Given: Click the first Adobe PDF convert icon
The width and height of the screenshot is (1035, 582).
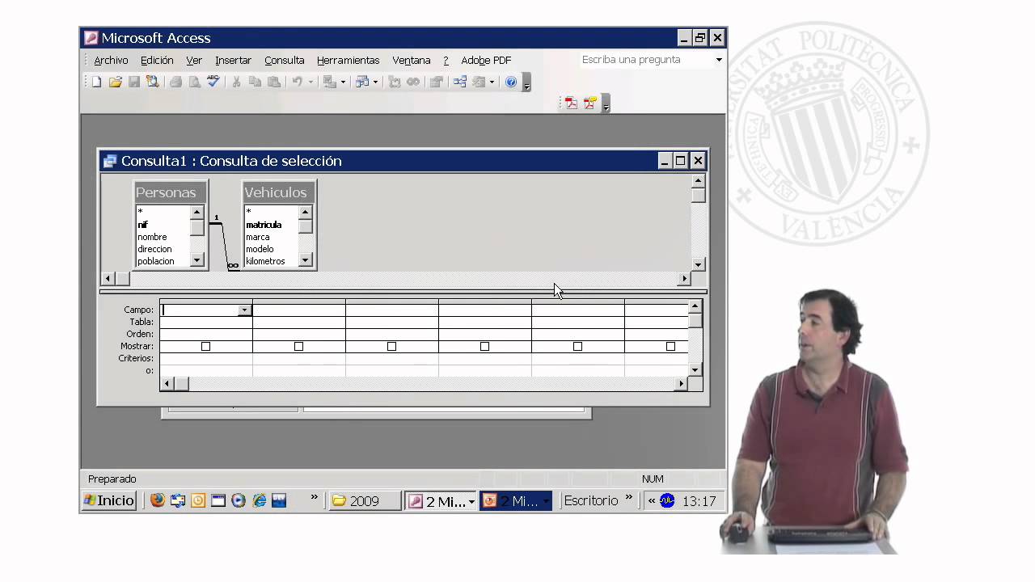Looking at the screenshot, I should point(571,103).
